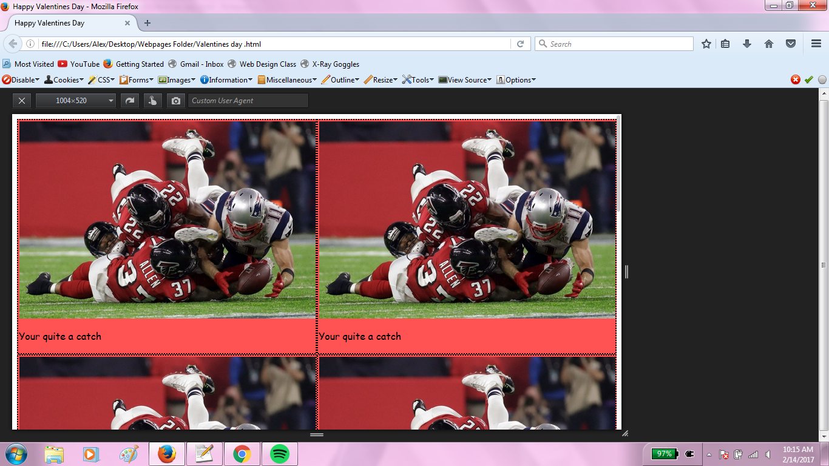
Task: Open the Tools toolbar menu
Action: 418,79
